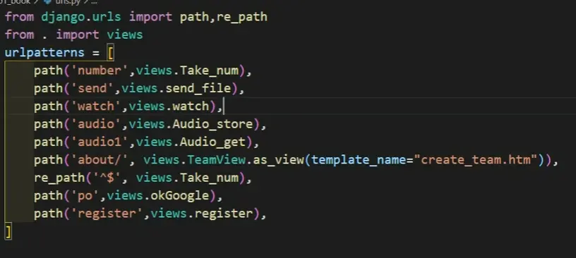Place cursor at end of views.watch line

[x=223, y=106]
